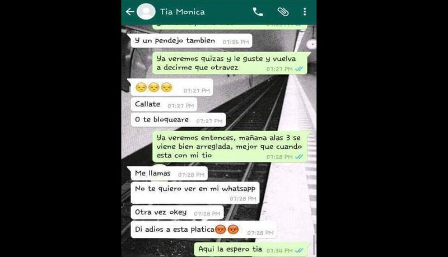Viewport: 448px width, 257px height.
Task: Tap the 'O te bloqueare' message
Action: click(178, 120)
